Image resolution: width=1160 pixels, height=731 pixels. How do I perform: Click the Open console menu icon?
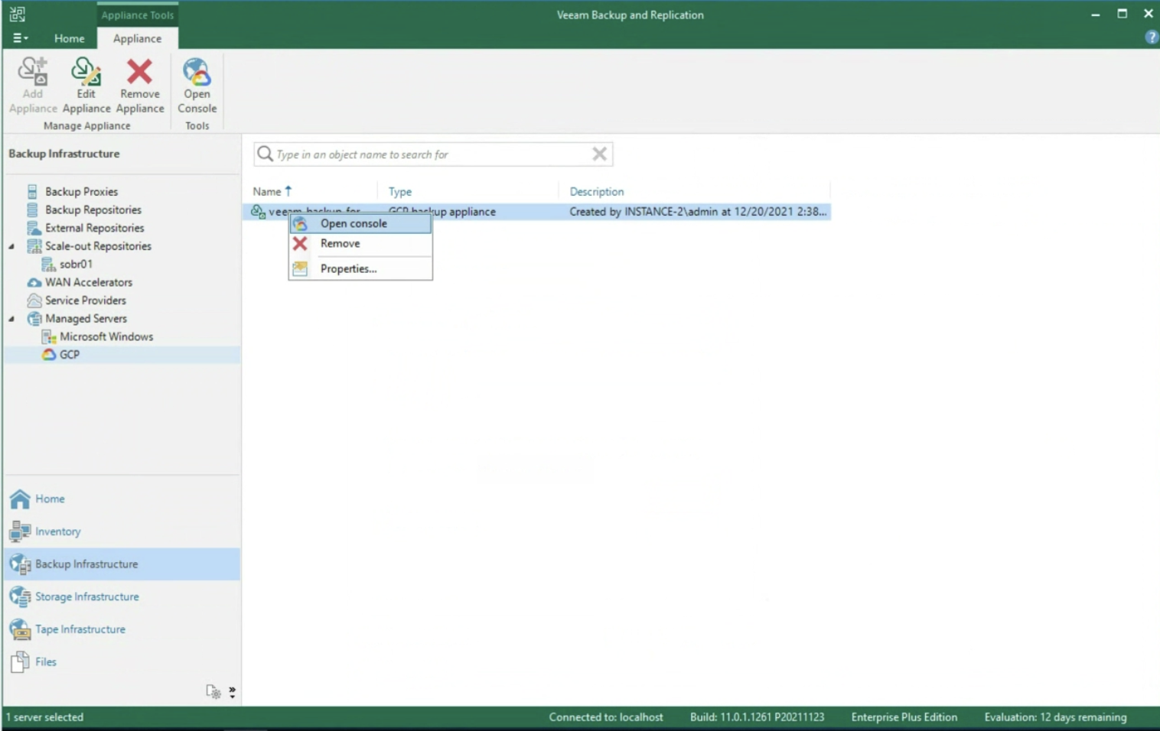[x=300, y=223]
